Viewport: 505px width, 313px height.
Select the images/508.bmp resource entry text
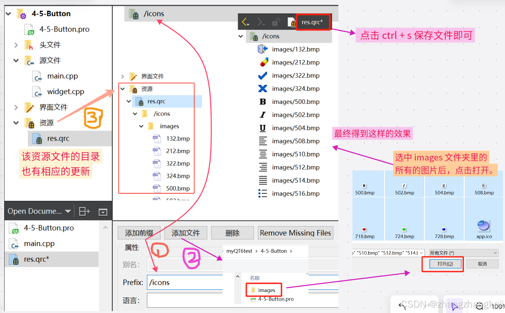tap(296, 141)
